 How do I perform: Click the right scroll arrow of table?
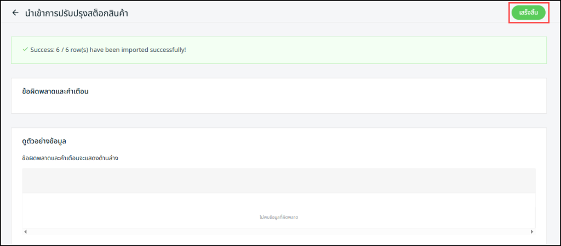coord(532,232)
